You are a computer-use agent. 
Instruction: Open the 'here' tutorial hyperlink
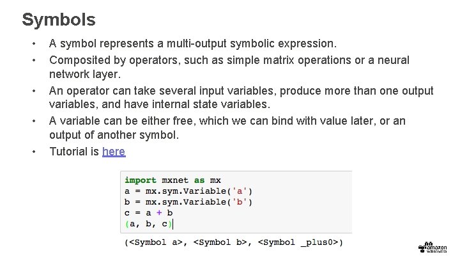pos(114,152)
